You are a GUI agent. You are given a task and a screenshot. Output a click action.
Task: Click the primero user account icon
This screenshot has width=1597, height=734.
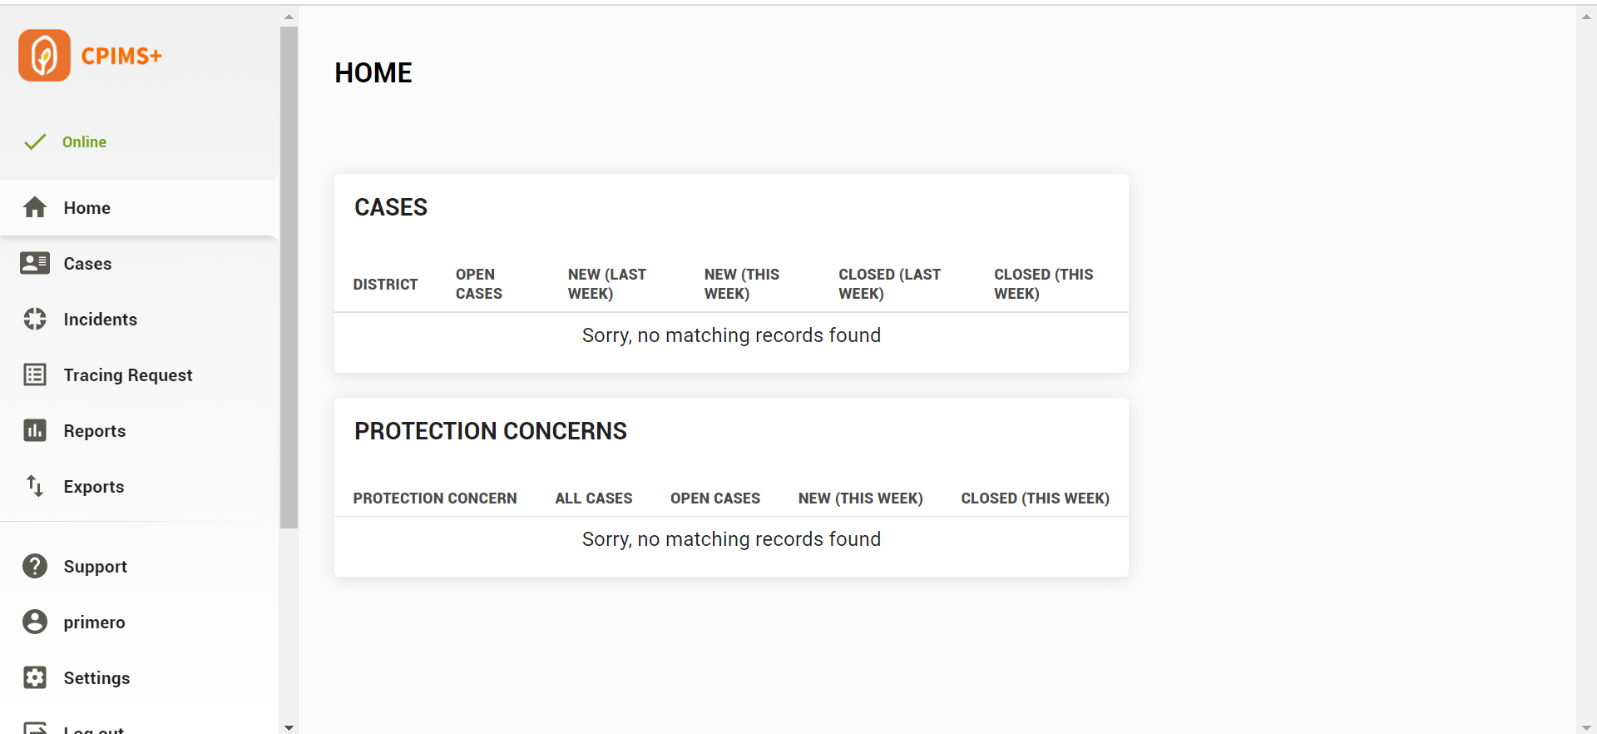pyautogui.click(x=35, y=622)
